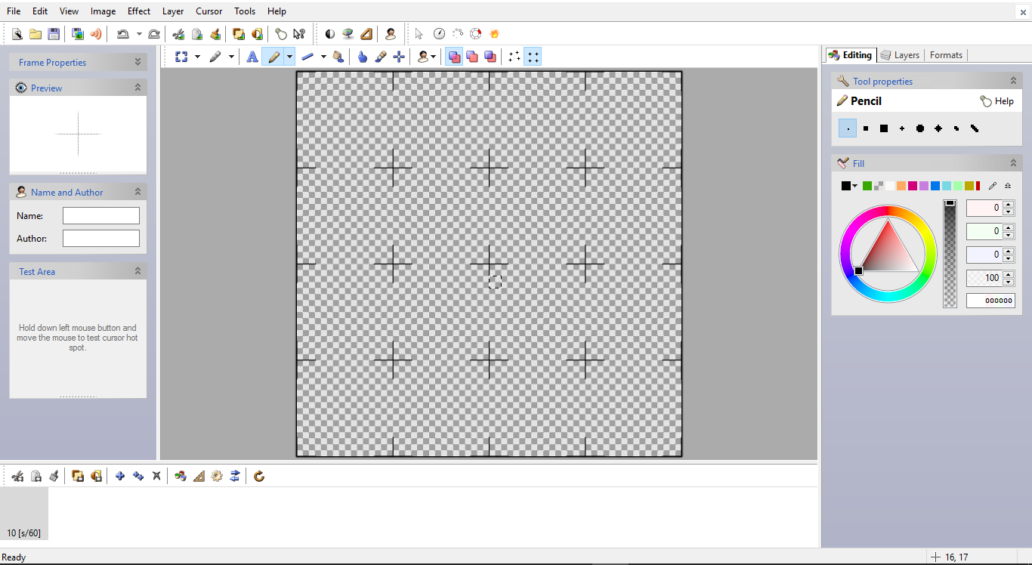Pick the magenta color swatch
The width and height of the screenshot is (1032, 565).
[913, 186]
